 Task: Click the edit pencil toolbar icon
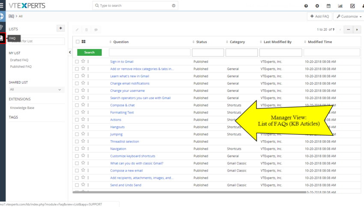(77, 29)
